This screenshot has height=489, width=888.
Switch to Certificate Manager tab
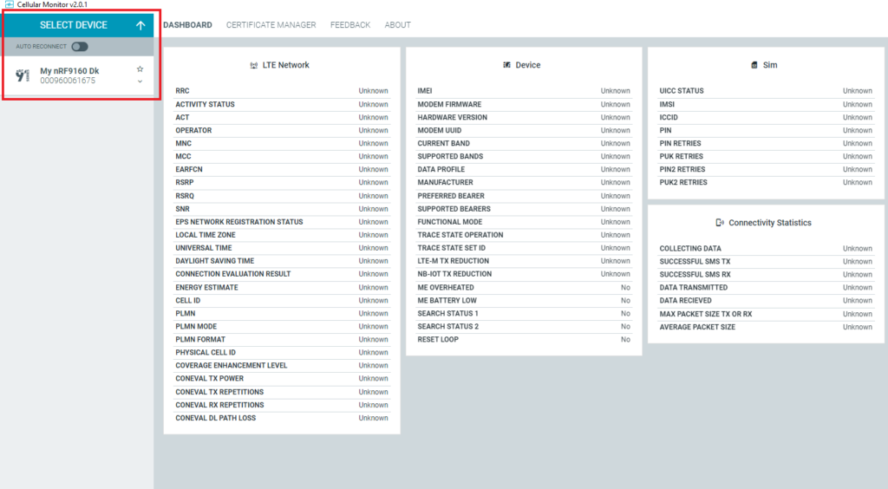coord(271,25)
